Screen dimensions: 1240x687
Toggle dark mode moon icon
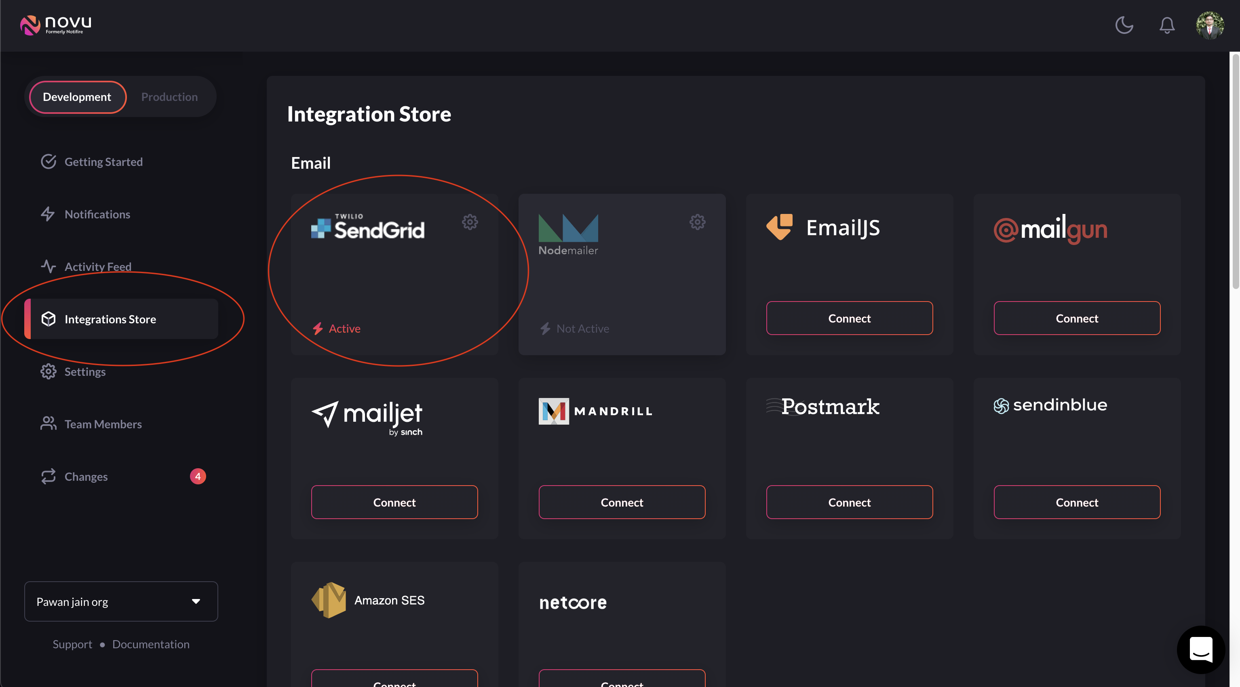[1124, 25]
